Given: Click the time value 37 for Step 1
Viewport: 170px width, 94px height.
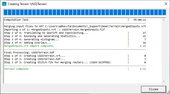Looking at the screenshot, I should [x=144, y=33].
